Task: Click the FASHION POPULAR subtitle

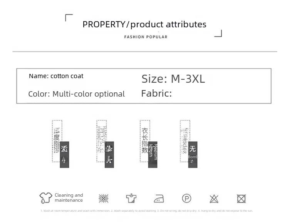Action: pos(146,37)
